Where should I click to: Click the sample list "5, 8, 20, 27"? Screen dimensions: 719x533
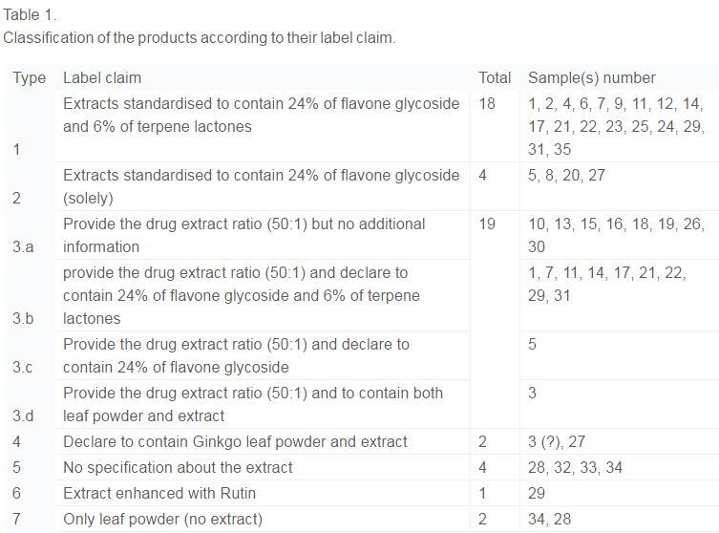click(x=566, y=176)
